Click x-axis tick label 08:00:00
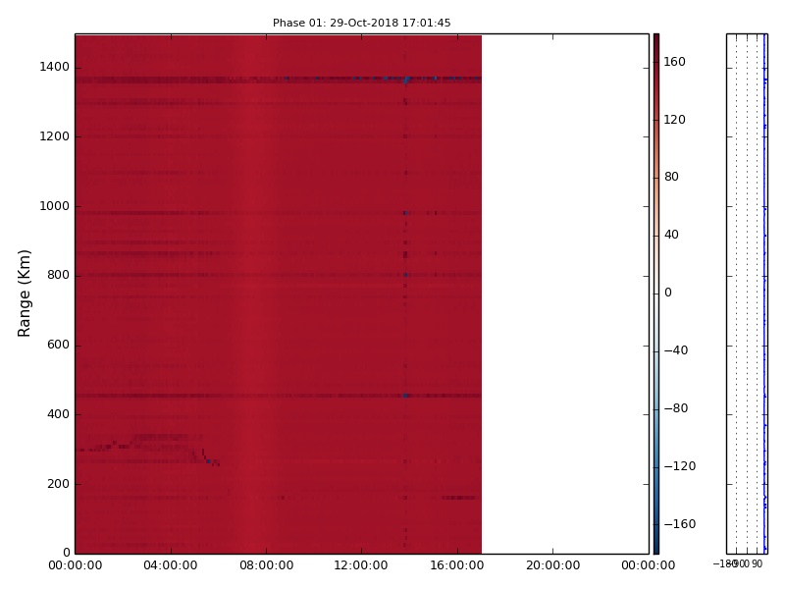The image size is (785, 589). click(266, 565)
